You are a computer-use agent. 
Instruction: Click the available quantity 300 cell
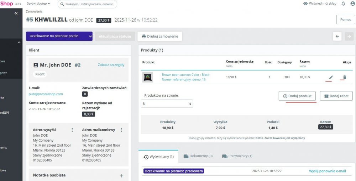point(287,77)
